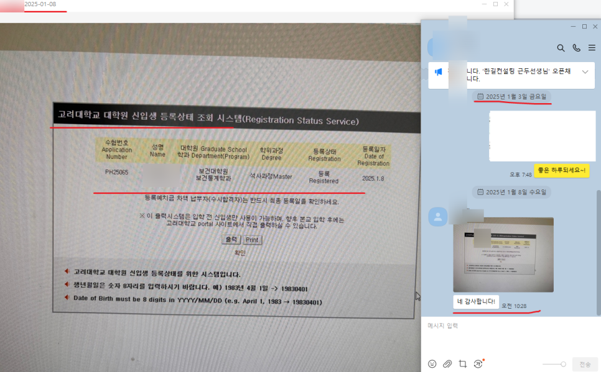Attach a file with the paperclip icon
The width and height of the screenshot is (601, 372).
click(447, 364)
